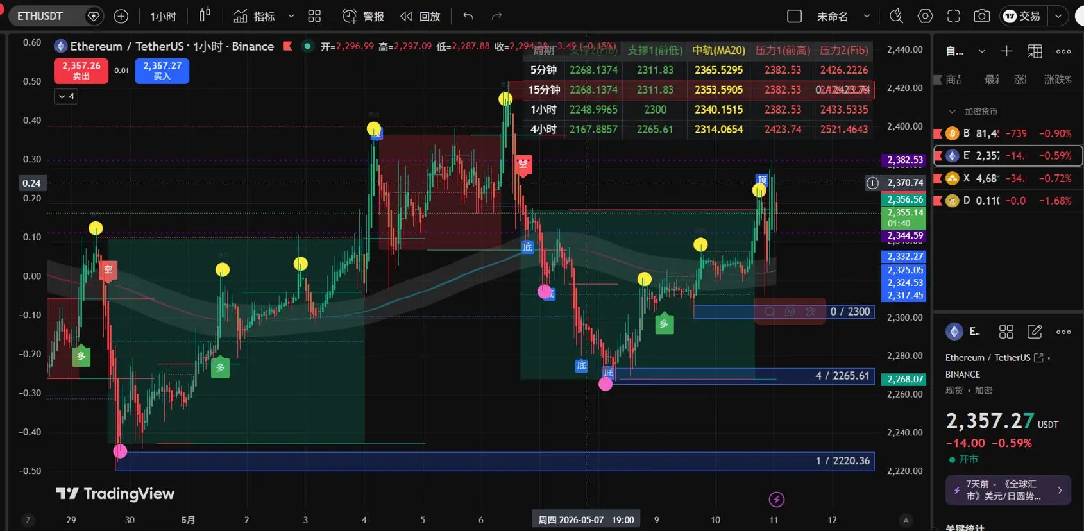Click the 中轨(MA20) table column header

coord(718,50)
